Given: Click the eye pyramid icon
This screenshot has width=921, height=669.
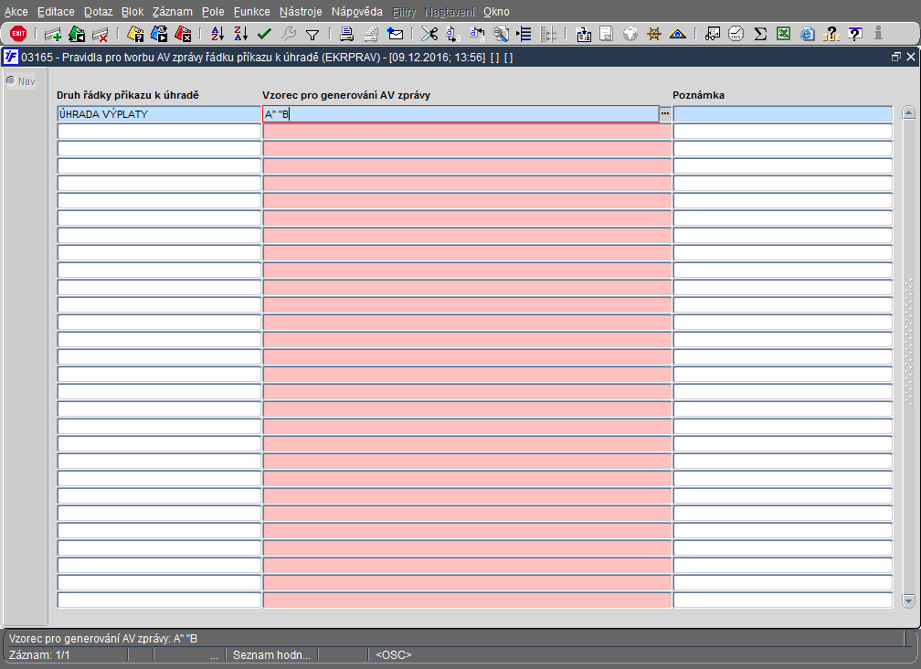Looking at the screenshot, I should [x=678, y=34].
